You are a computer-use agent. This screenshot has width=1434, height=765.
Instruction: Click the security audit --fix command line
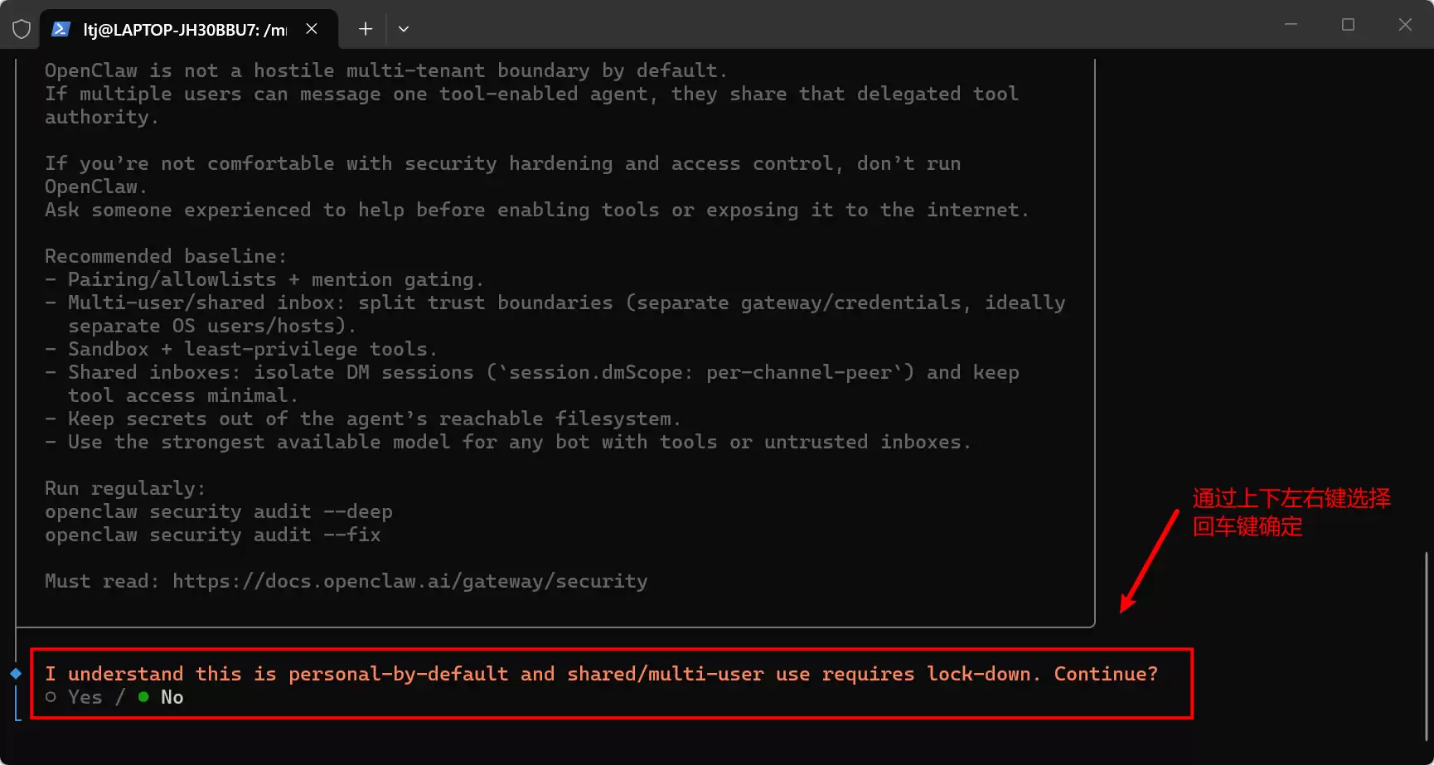[x=213, y=535]
